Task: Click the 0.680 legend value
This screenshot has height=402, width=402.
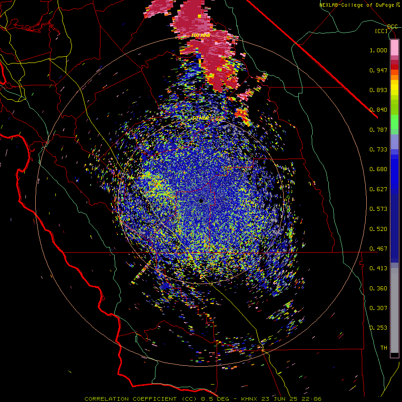Action: [x=378, y=169]
